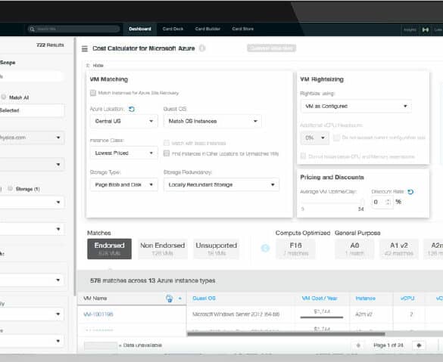Viewport: 443px width, 362px height.
Task: Click the A2m v2 instance cell
Action: 363,314
